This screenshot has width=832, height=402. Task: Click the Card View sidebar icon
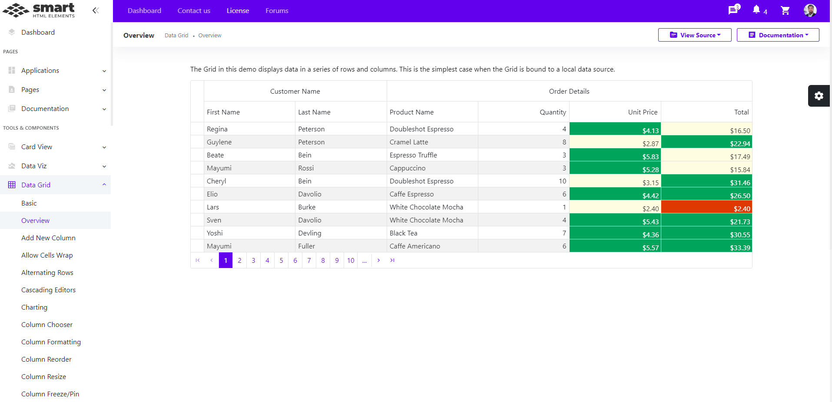tap(11, 147)
